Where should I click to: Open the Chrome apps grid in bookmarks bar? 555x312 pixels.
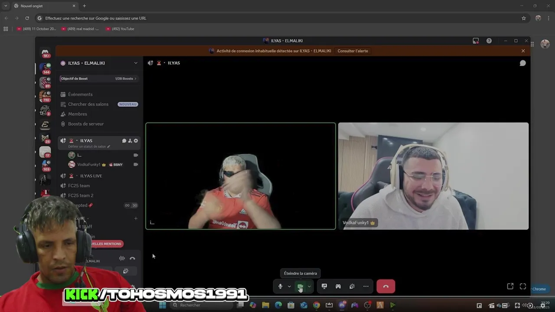(6, 29)
